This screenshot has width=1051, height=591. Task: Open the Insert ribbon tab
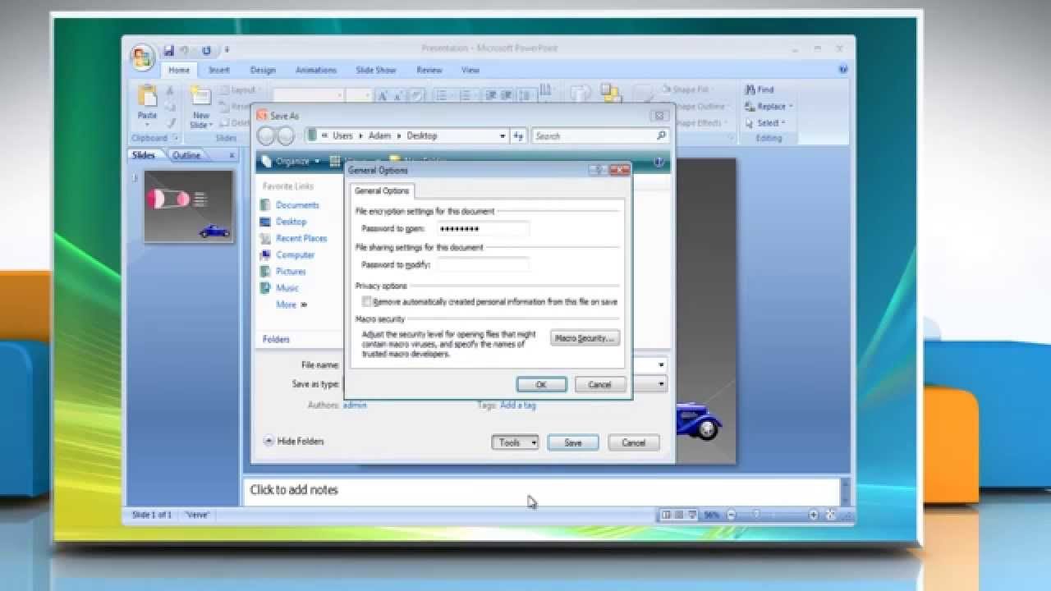coord(219,71)
